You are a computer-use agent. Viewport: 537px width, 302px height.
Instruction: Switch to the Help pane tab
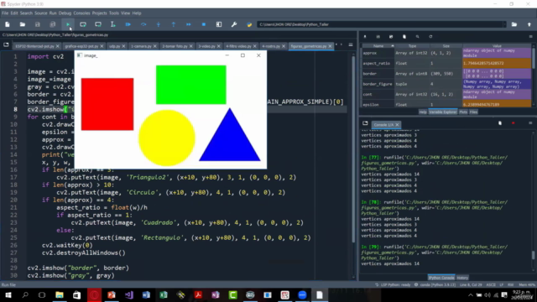click(423, 112)
